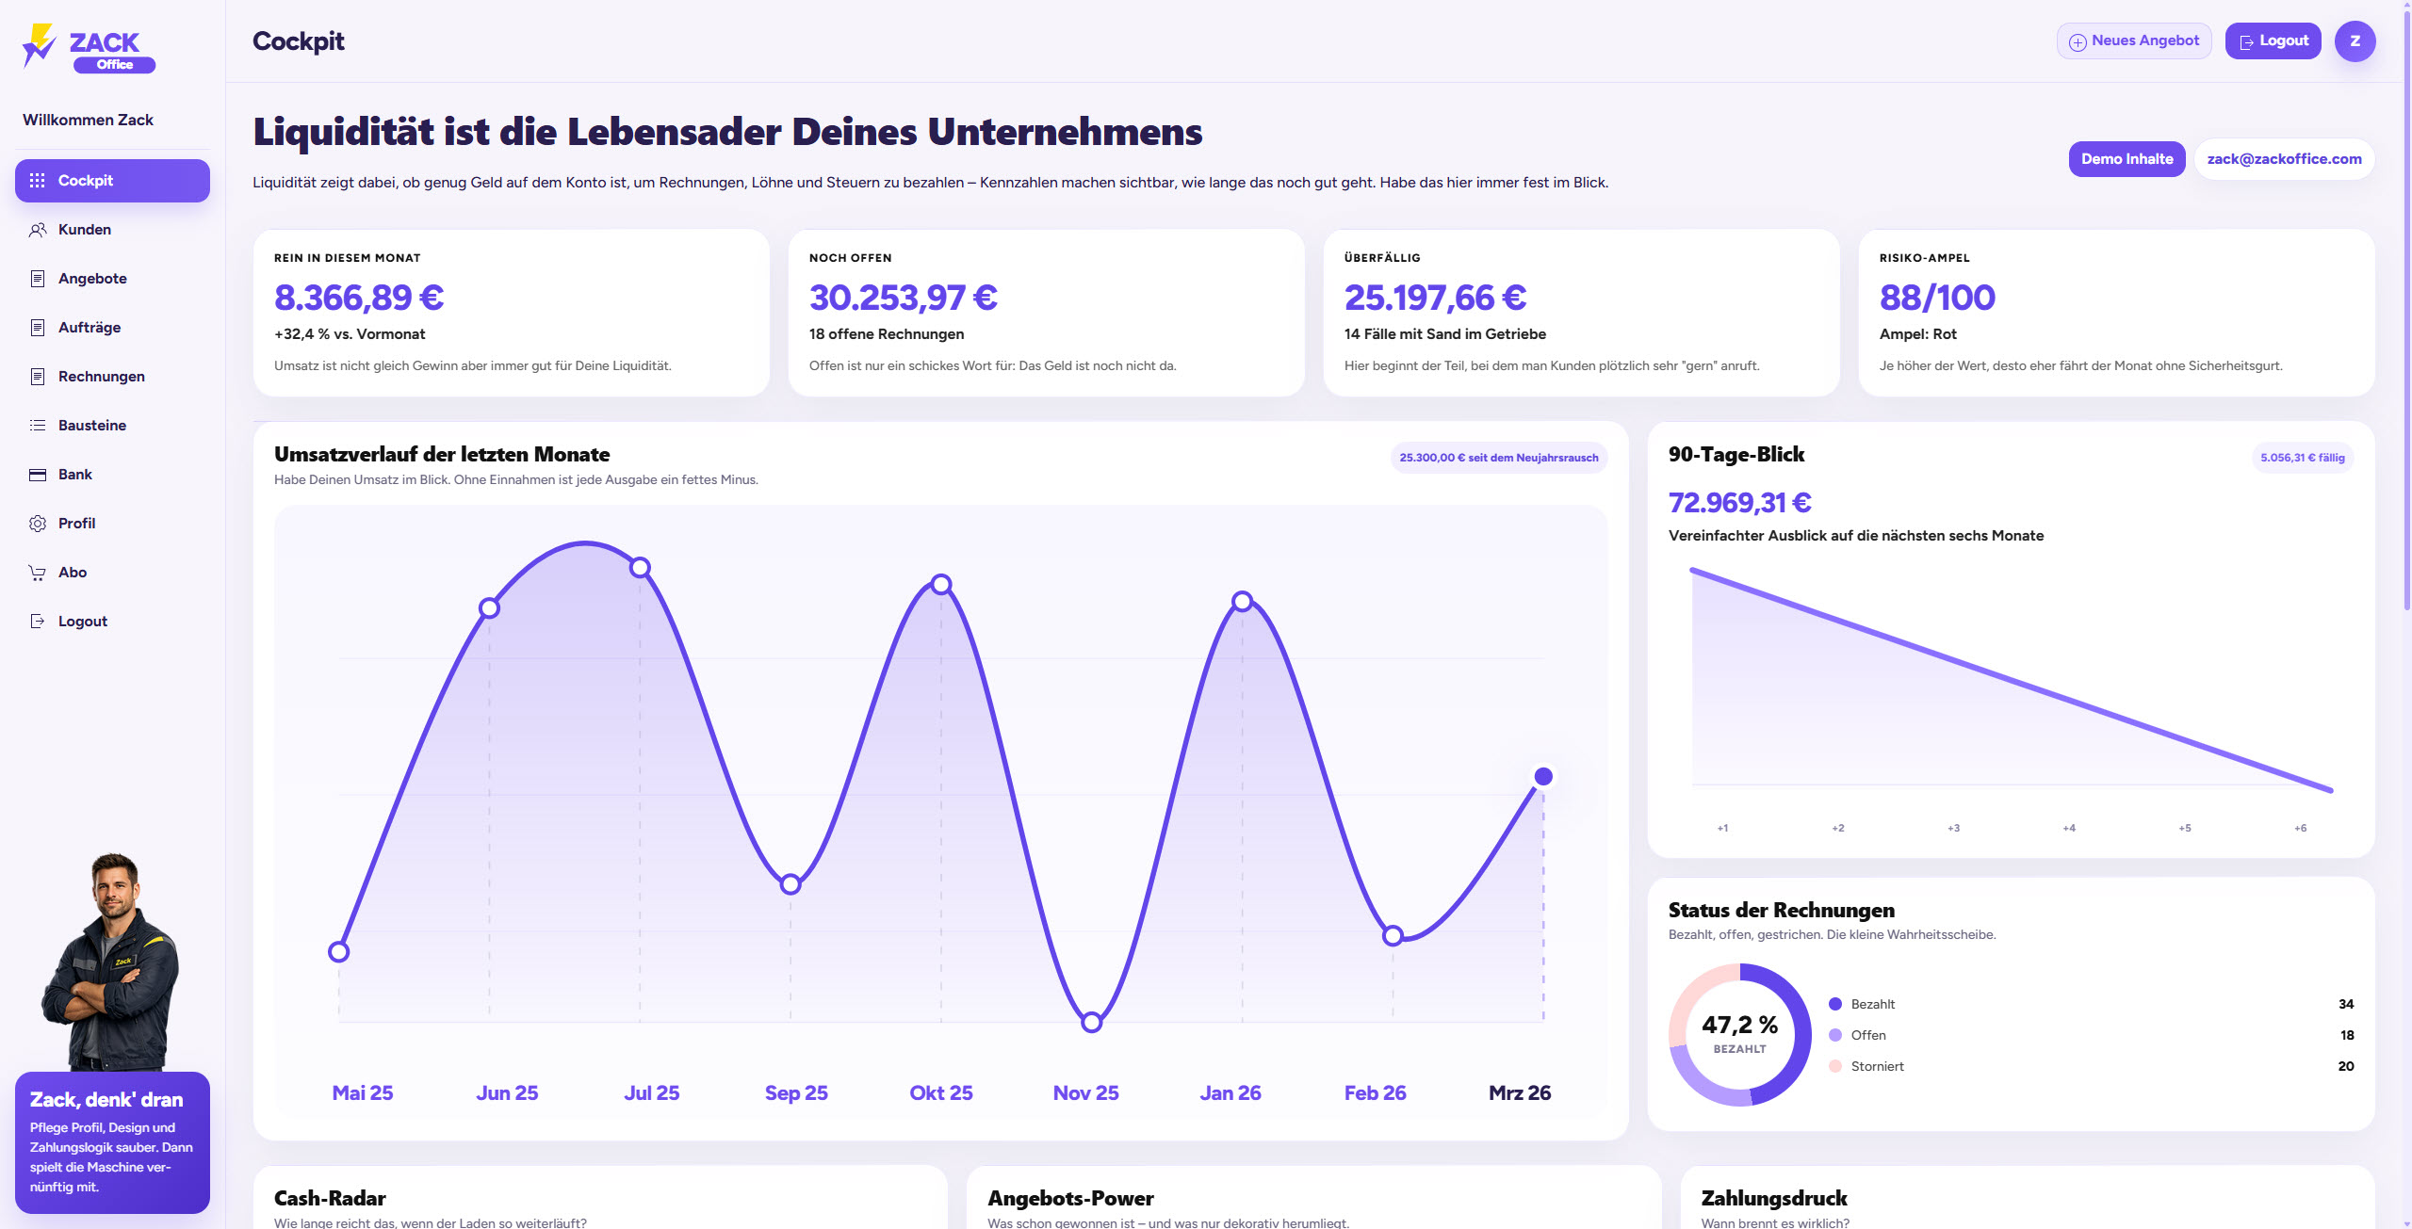Open the round Z user avatar
The width and height of the screenshot is (2412, 1229).
(2355, 41)
